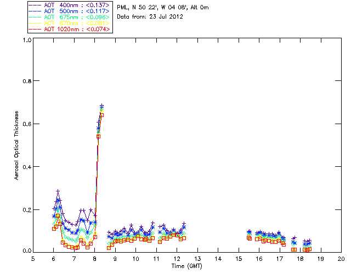Click the AOT 500nm legend entry
Image resolution: width=351 pixels, height=280 pixels.
70,11
